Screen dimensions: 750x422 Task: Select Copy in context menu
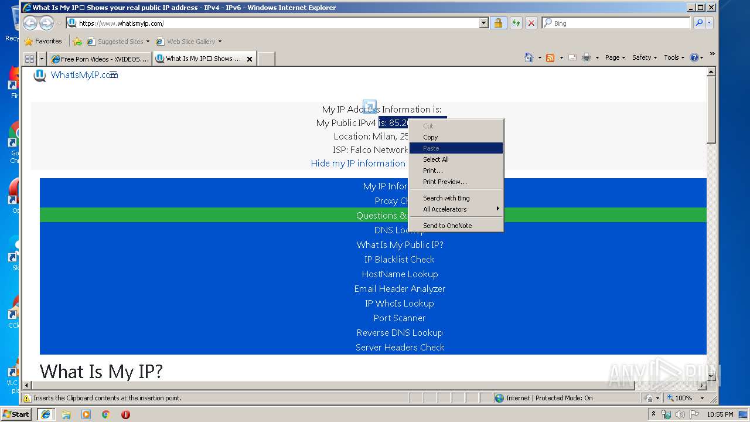click(456, 137)
